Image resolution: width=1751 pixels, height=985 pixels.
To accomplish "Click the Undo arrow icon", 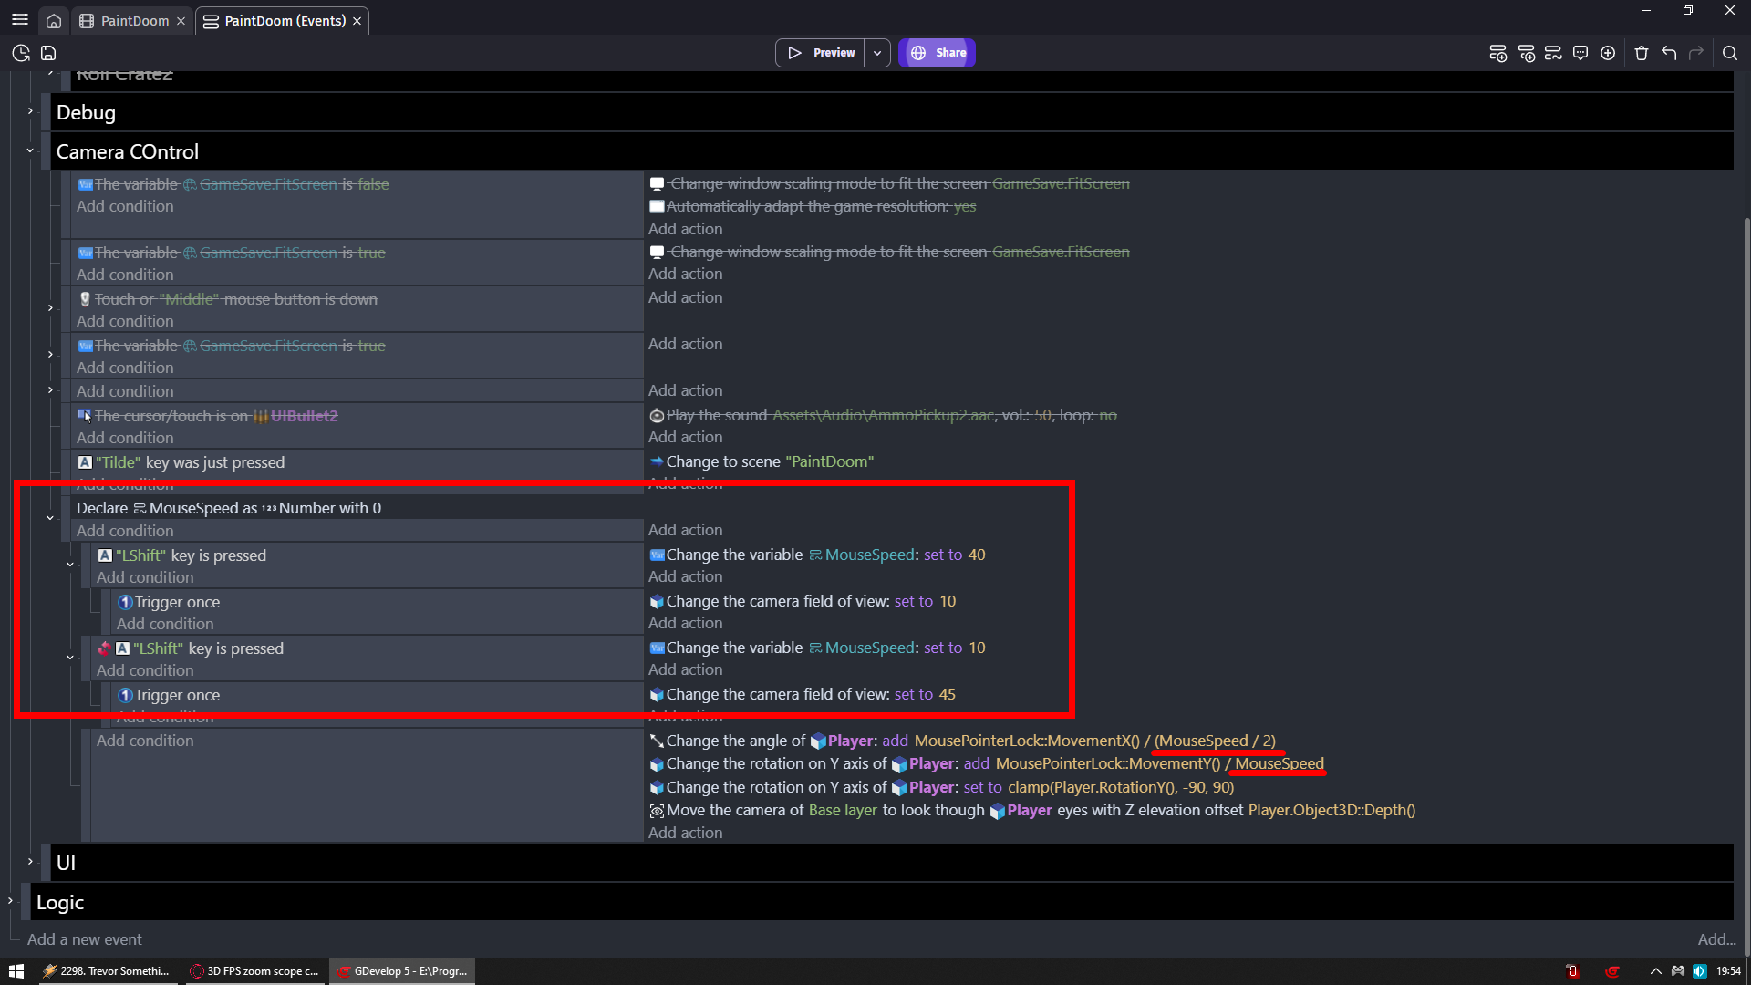I will [x=1669, y=53].
